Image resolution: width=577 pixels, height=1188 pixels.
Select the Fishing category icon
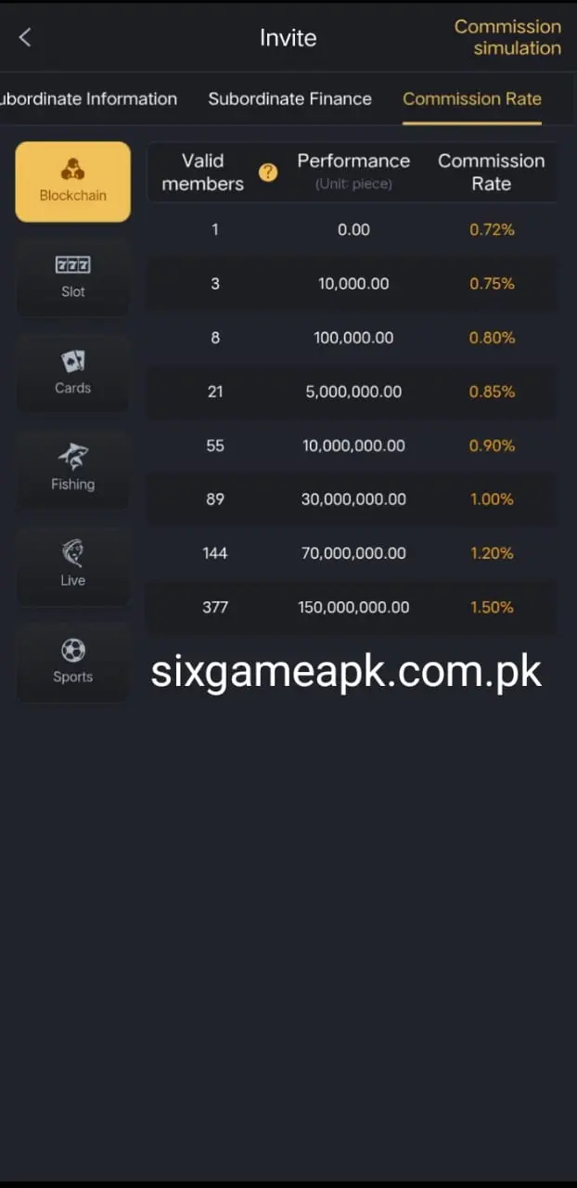point(72,458)
